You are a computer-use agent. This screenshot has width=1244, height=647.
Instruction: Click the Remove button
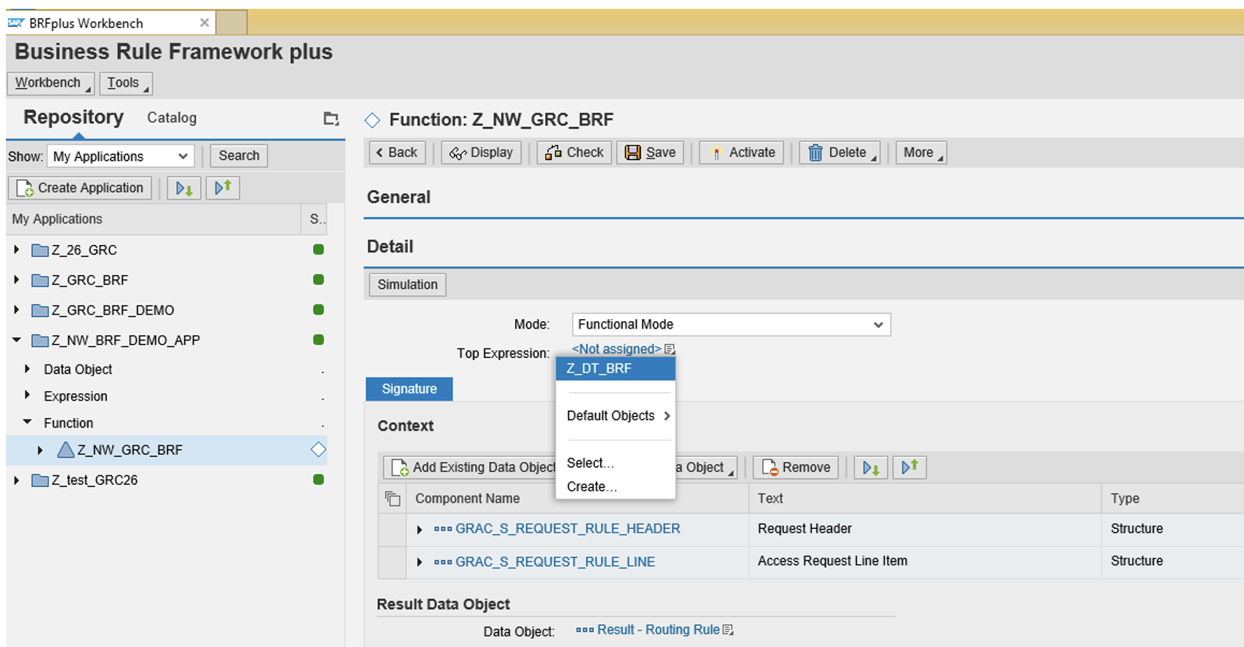click(796, 467)
